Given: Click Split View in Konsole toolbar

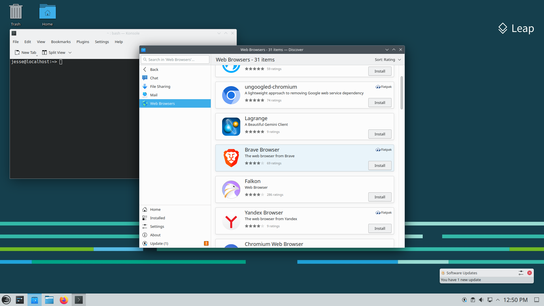Looking at the screenshot, I should 54,52.
